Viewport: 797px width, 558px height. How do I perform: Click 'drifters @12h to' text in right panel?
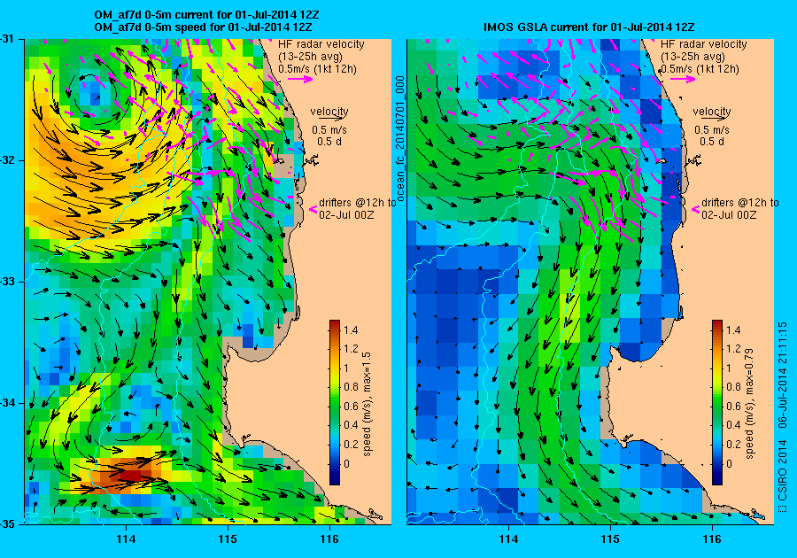740,202
